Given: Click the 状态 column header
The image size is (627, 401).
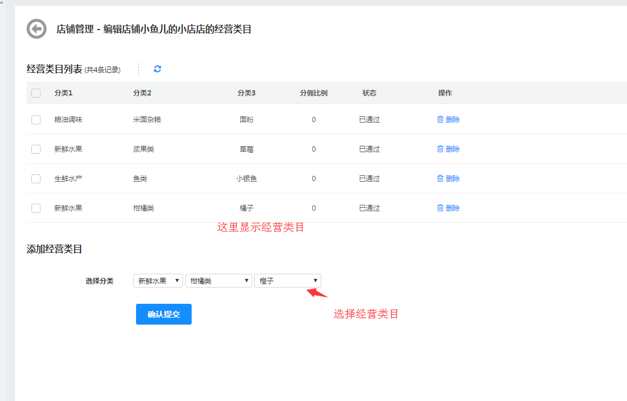Looking at the screenshot, I should (x=369, y=93).
